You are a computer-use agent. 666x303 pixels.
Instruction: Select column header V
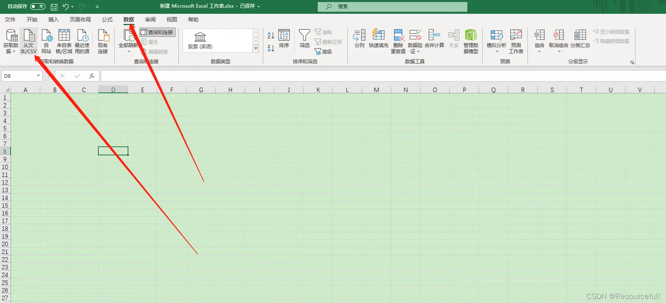pyautogui.click(x=640, y=90)
